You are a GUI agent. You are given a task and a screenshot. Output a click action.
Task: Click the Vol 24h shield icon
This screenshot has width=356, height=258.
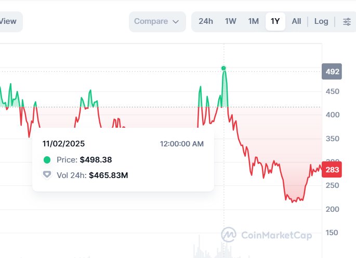click(47, 175)
